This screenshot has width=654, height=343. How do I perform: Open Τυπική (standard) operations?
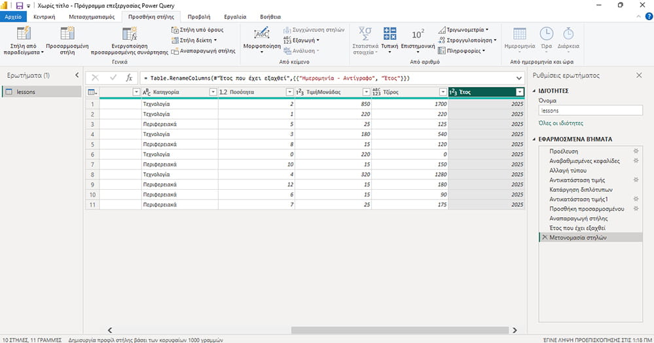pyautogui.click(x=390, y=41)
